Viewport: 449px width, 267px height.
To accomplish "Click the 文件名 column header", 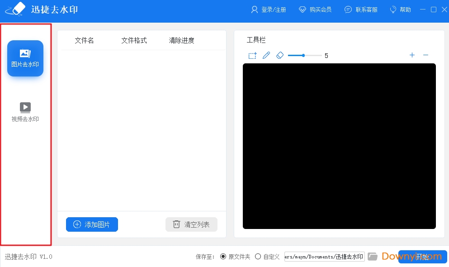I will tap(84, 40).
